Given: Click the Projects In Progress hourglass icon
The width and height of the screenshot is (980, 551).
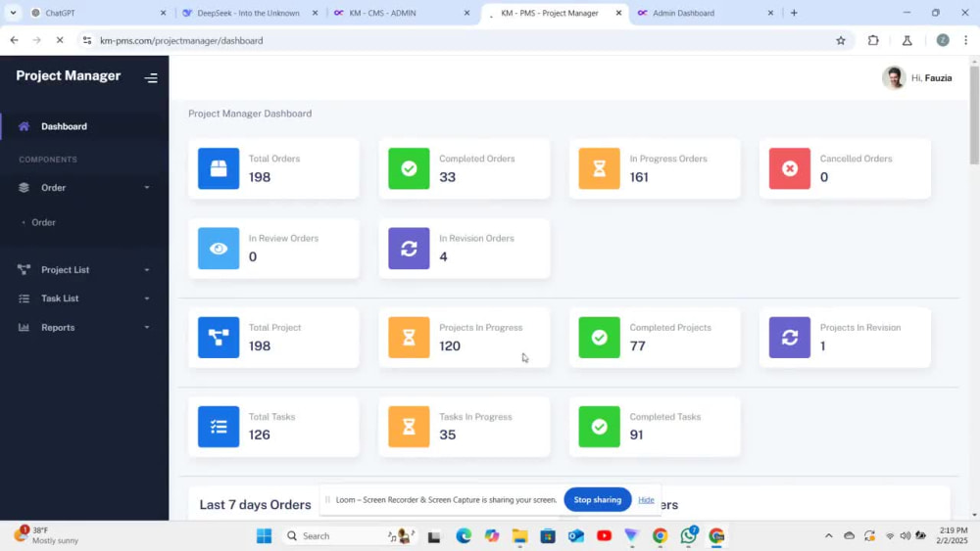Looking at the screenshot, I should point(409,337).
